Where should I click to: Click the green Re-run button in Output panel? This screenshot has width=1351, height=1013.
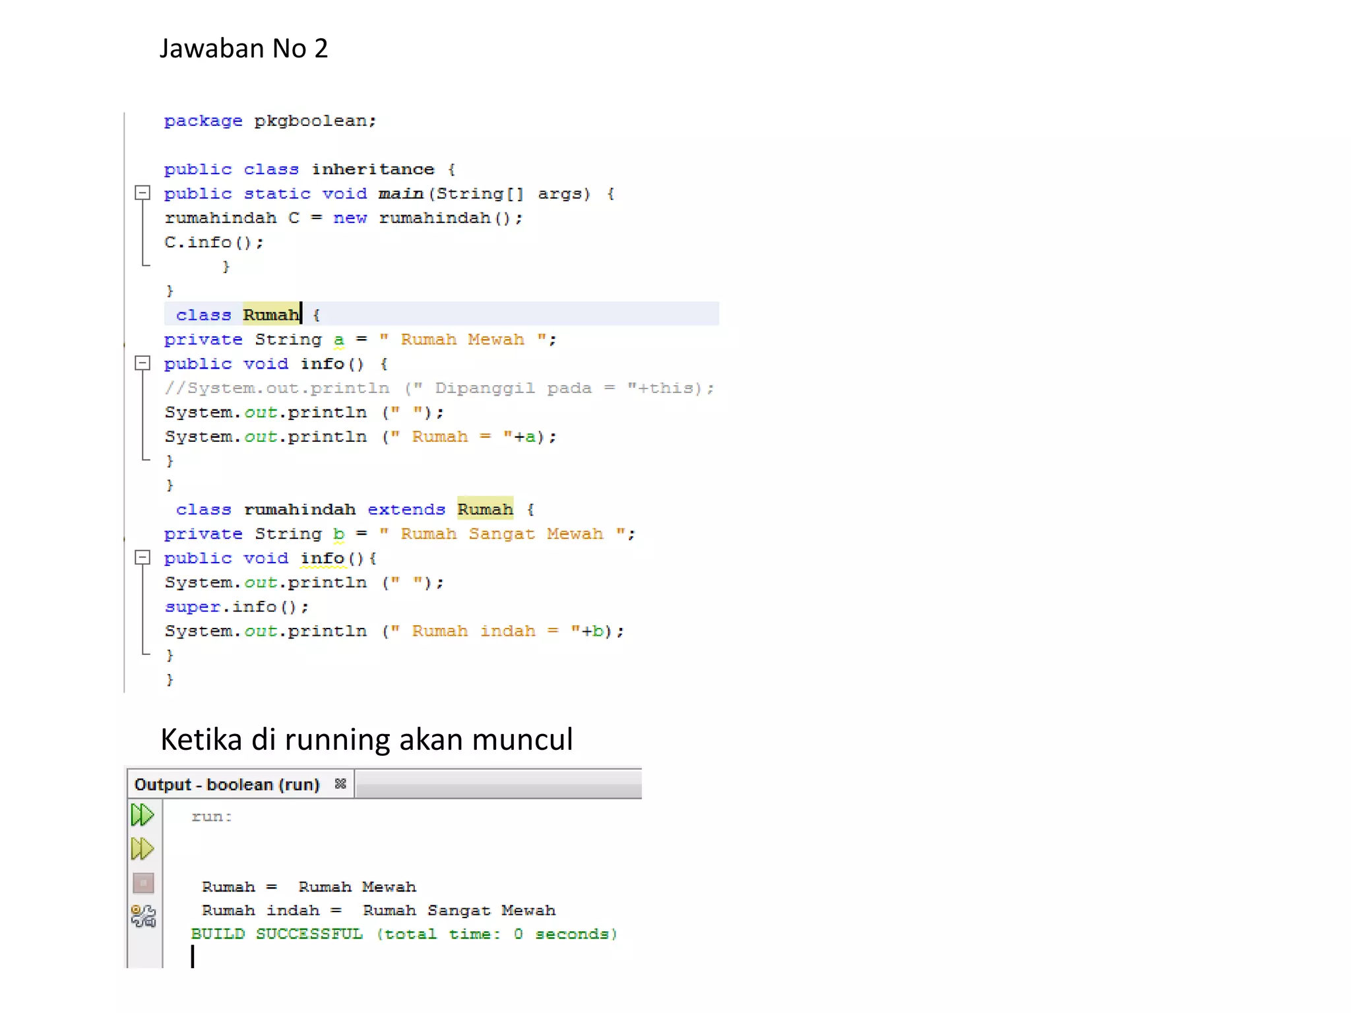coord(142,815)
